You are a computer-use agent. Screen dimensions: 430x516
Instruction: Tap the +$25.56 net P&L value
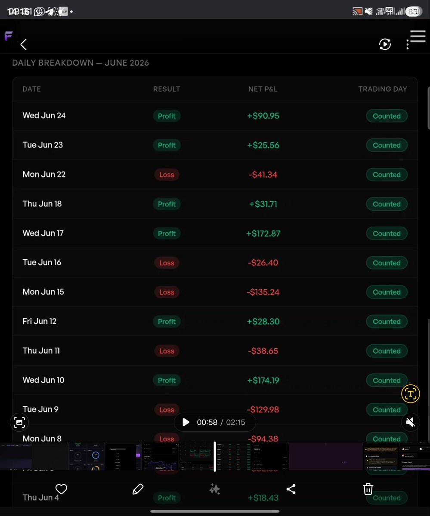point(263,145)
